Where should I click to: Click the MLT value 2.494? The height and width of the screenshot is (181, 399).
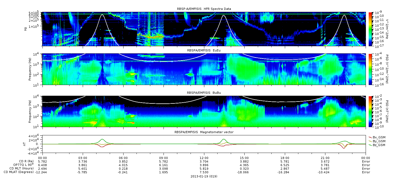(42, 168)
